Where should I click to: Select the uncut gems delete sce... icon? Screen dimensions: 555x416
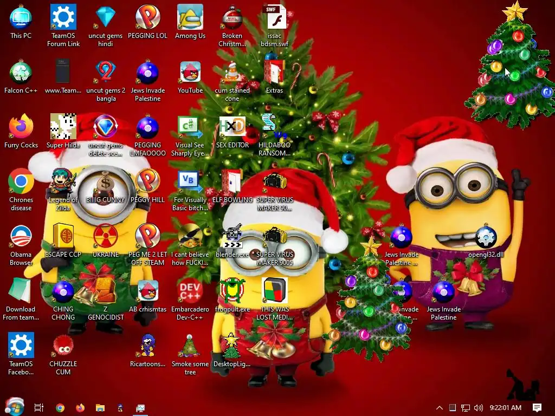pos(105,127)
